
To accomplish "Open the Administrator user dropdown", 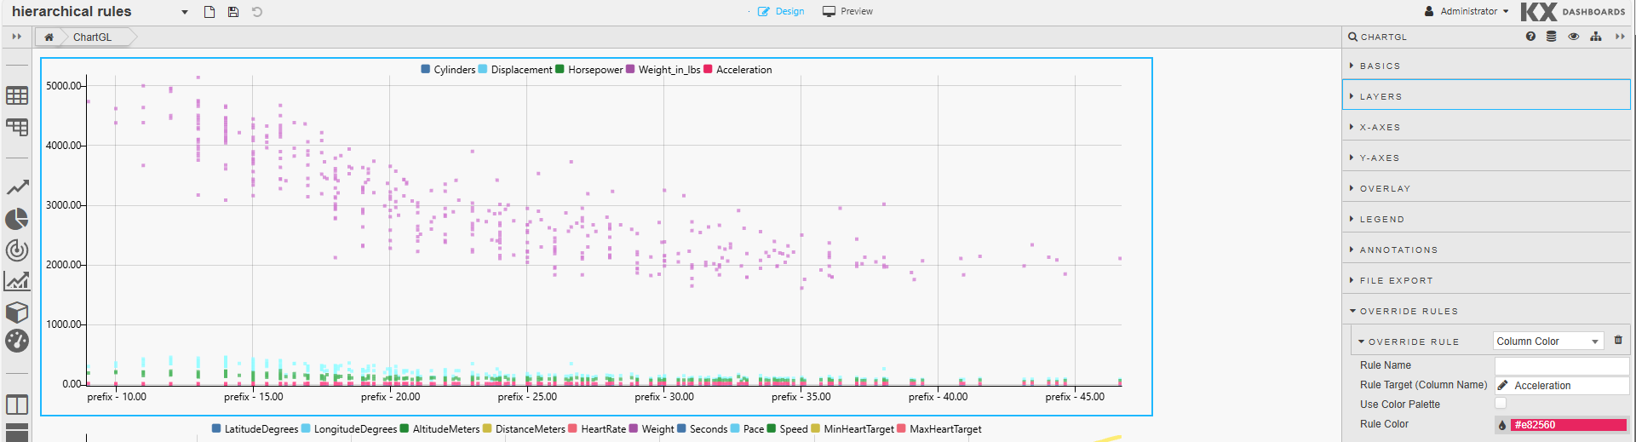I will [1467, 12].
